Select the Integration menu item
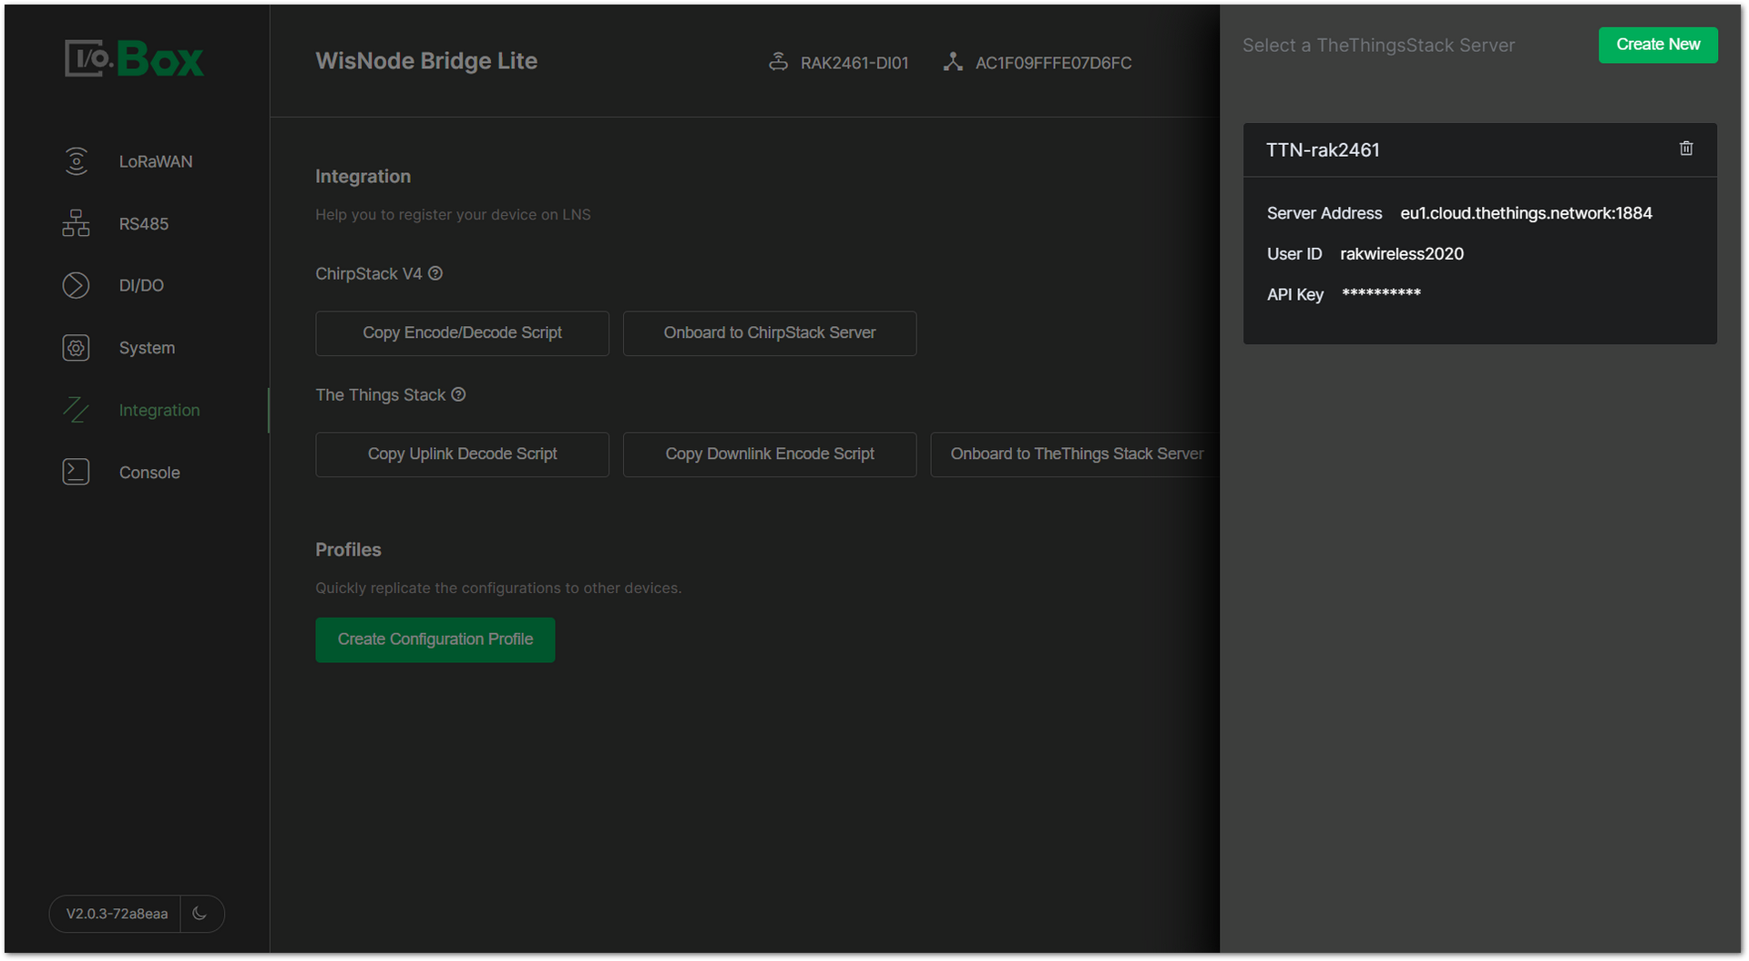The image size is (1749, 961). click(x=159, y=411)
